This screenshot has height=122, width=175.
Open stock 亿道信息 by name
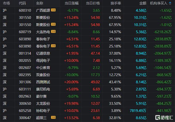pos(43,53)
